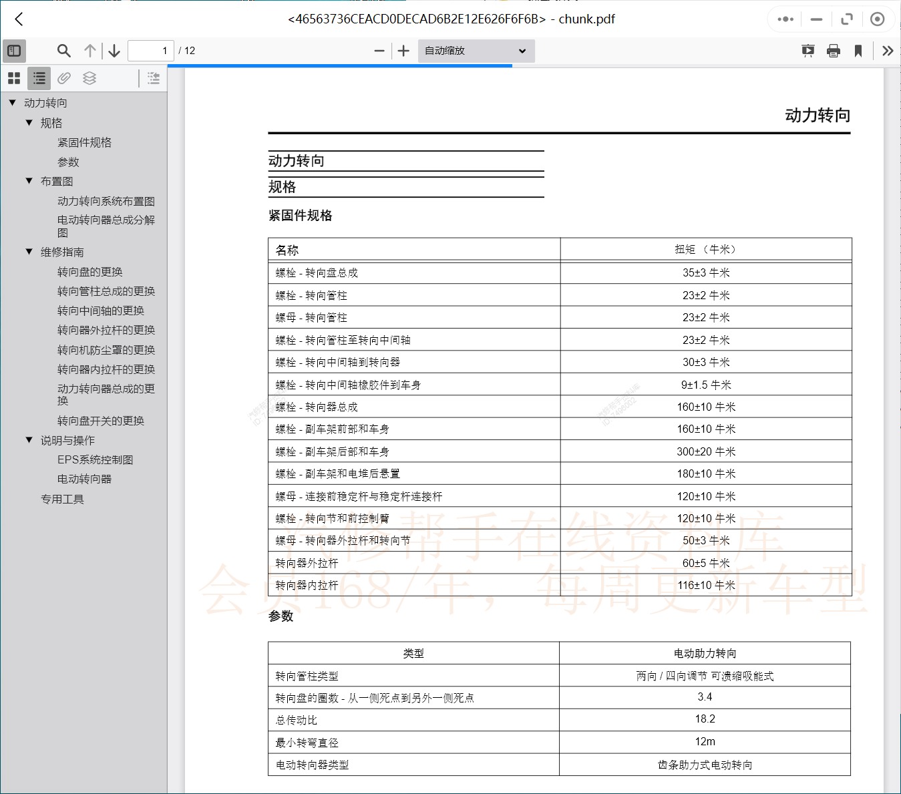Go to the next page
The image size is (901, 794).
[x=114, y=50]
